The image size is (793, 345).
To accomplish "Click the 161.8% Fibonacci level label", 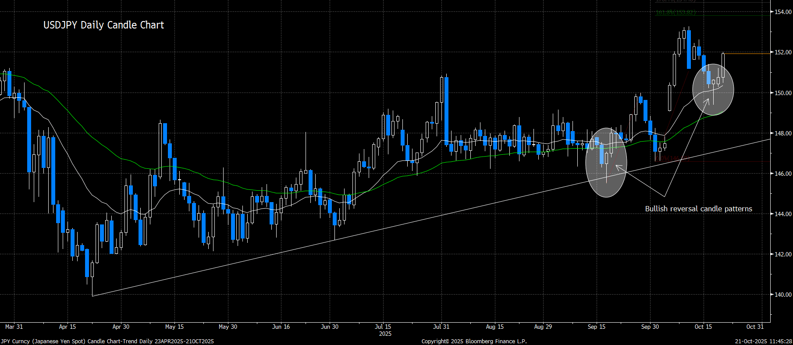I will point(676,13).
